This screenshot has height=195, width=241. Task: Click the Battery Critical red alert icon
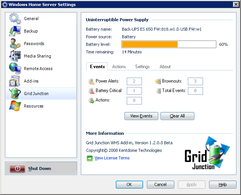91,91
